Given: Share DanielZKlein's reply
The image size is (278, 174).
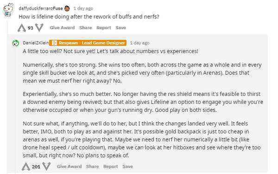Looking at the screenshot, I should [92, 167].
